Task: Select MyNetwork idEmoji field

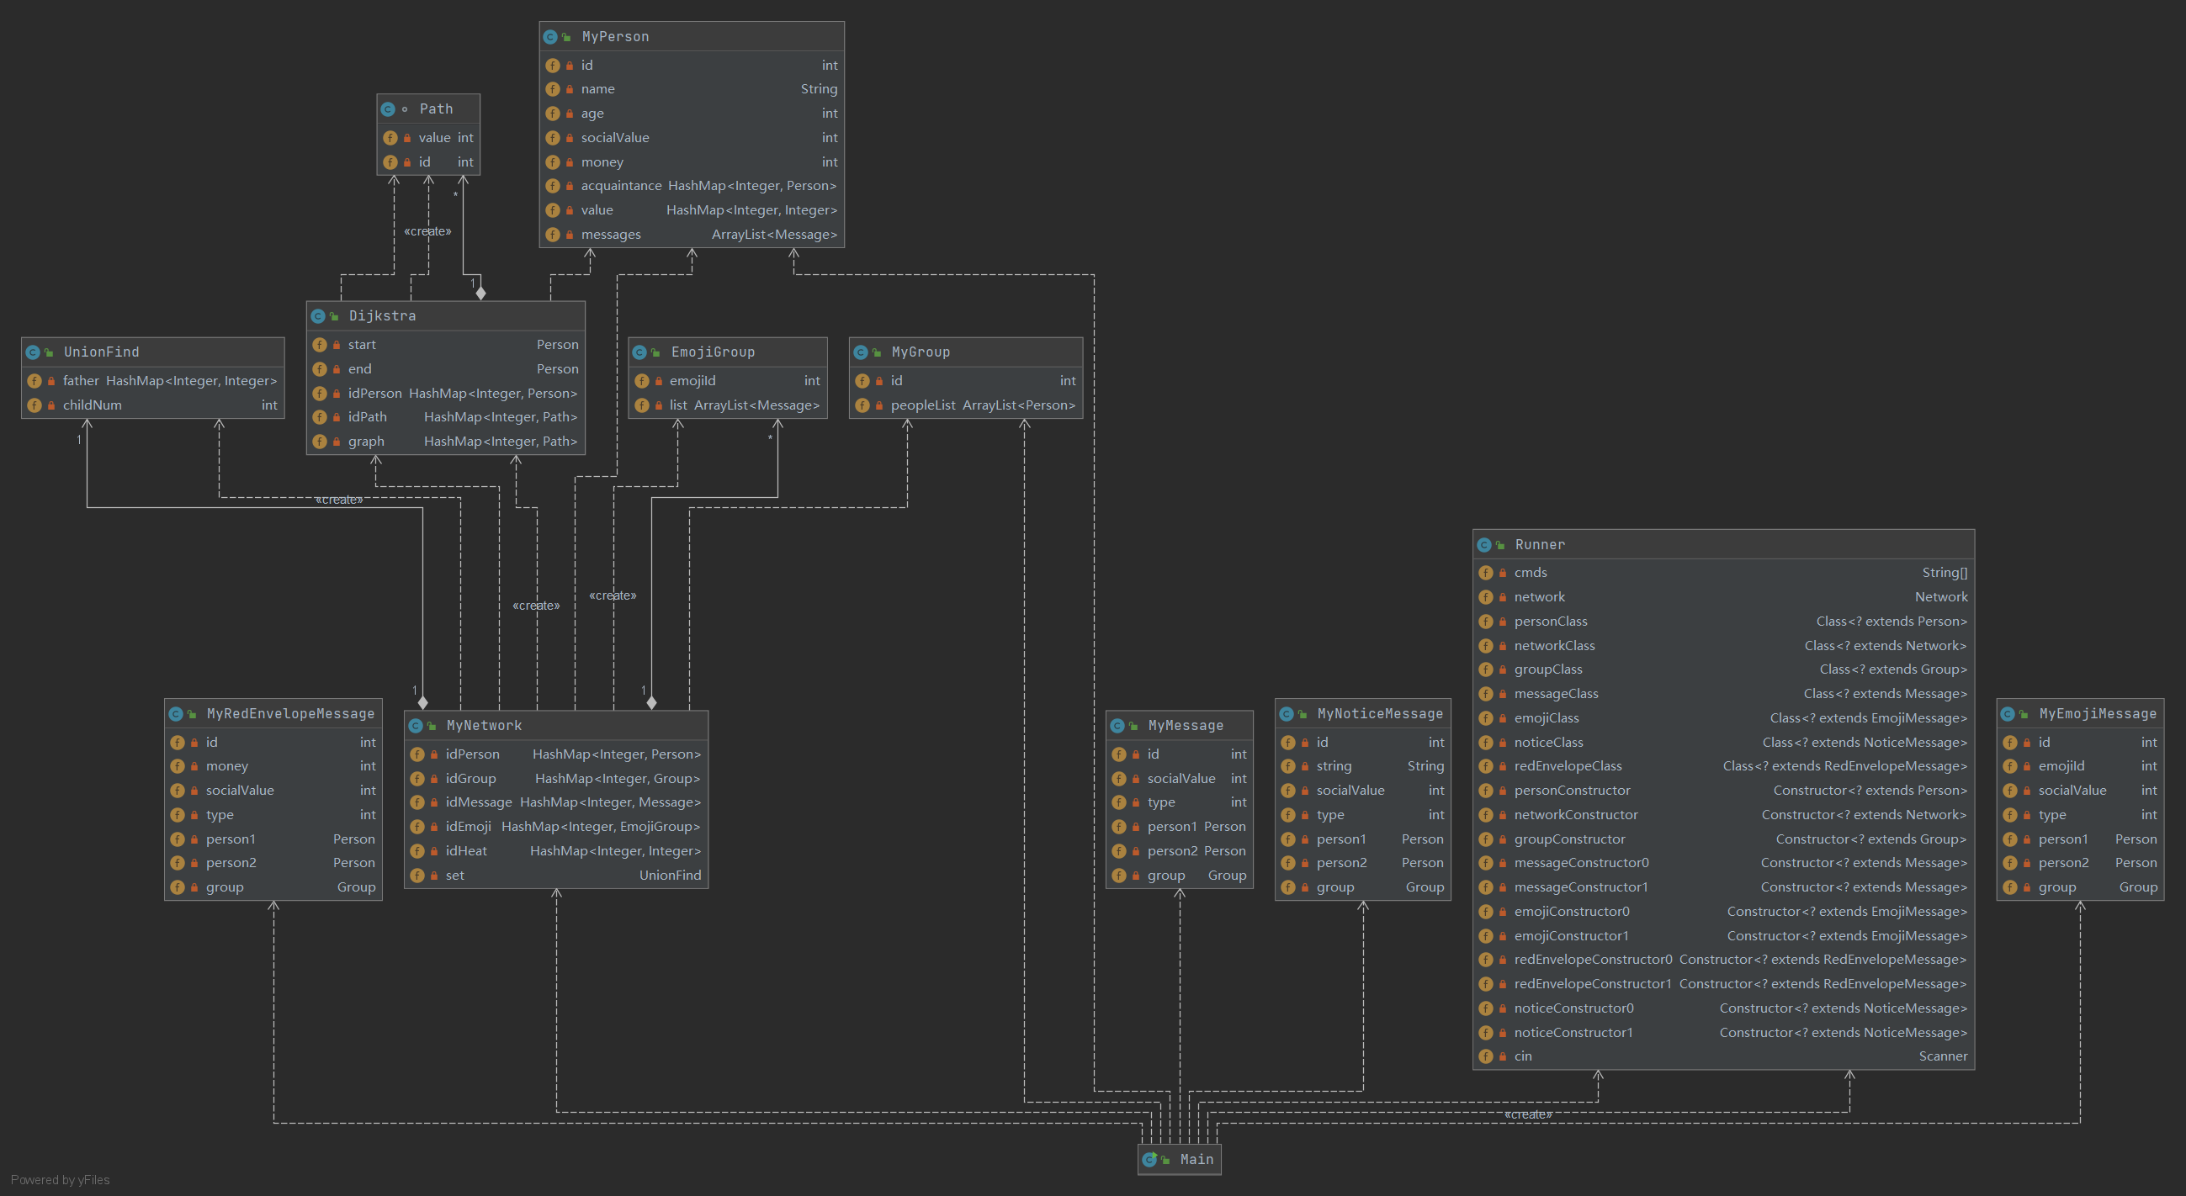Action: click(x=557, y=826)
